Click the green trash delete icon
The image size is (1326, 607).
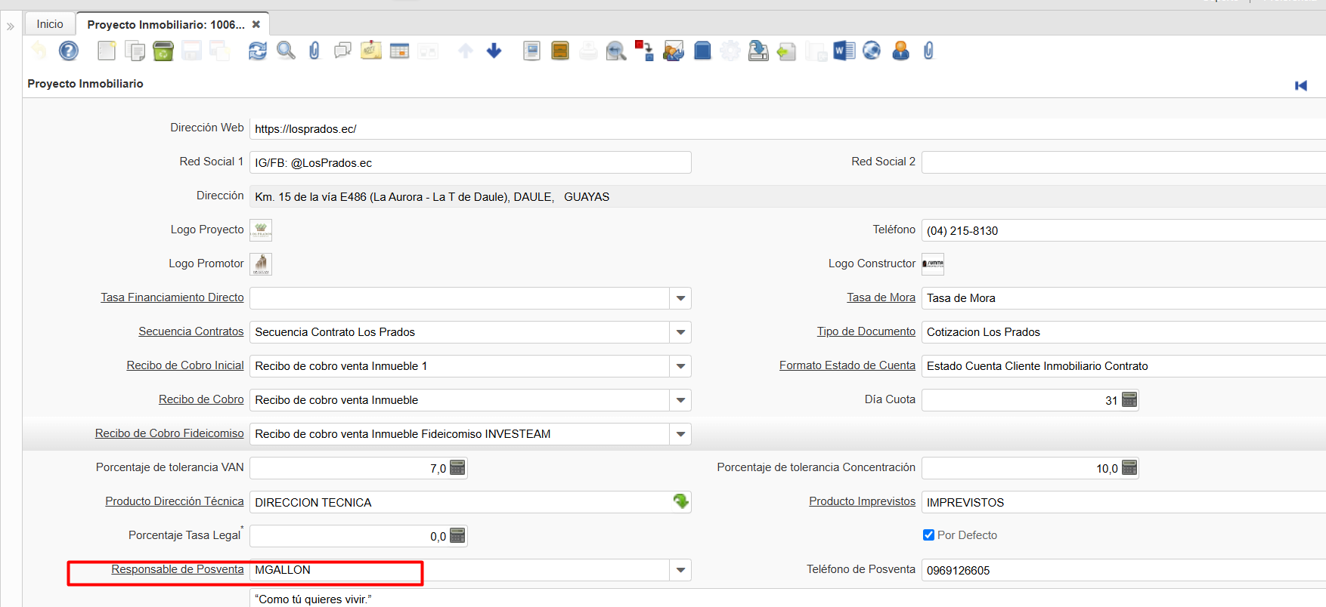(163, 51)
